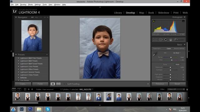Image resolution: width=200 pixels, height=112 pixels.
Task: Hide the filmstrip using bottom arrow
Action: (100, 105)
